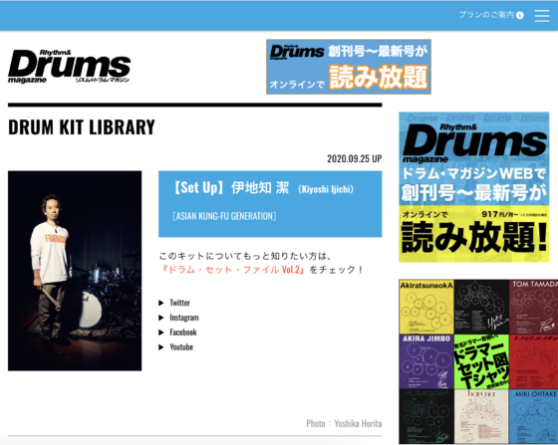
Task: Open the プランのご案内 link
Action: point(486,15)
